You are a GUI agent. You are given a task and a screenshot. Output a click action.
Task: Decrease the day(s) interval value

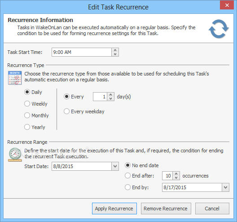(110, 99)
